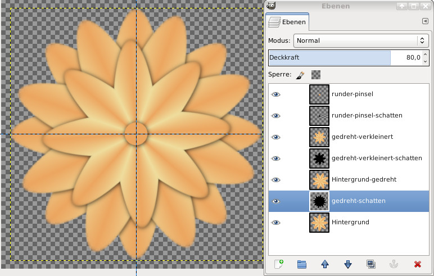Create a new layer group folder
Screen dimensions: 434x276
[x=301, y=264]
